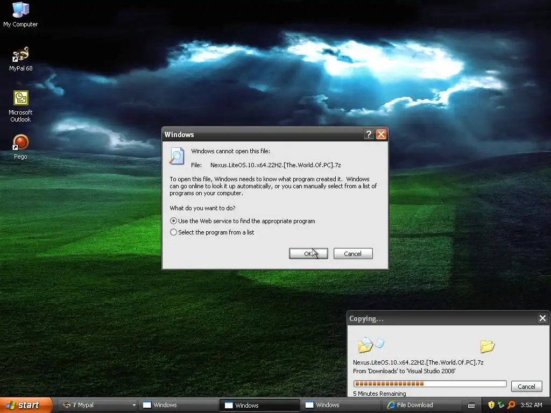The width and height of the screenshot is (551, 413).
Task: Close the Windows cannot open file dialog
Action: [382, 134]
